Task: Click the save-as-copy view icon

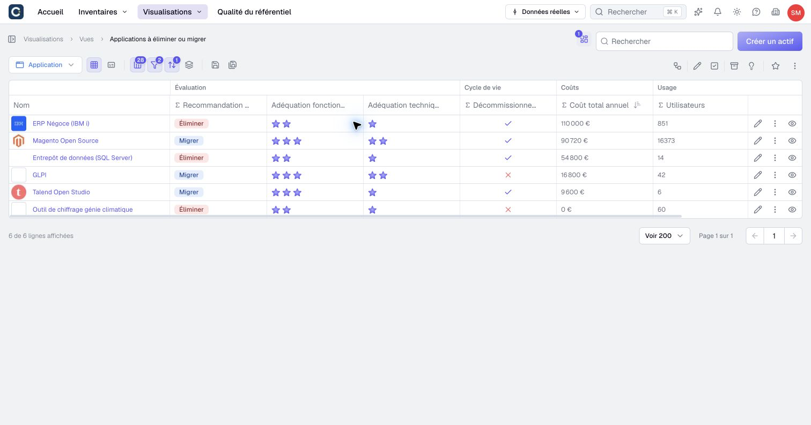Action: pyautogui.click(x=232, y=65)
